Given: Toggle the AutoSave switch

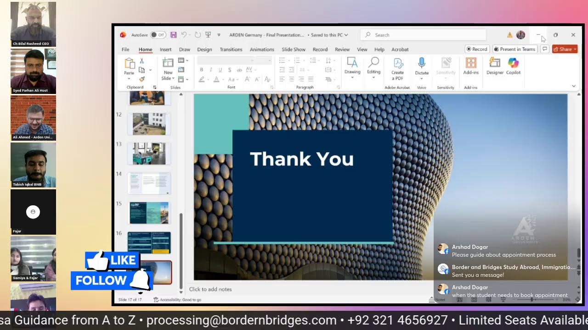Looking at the screenshot, I should (x=158, y=35).
